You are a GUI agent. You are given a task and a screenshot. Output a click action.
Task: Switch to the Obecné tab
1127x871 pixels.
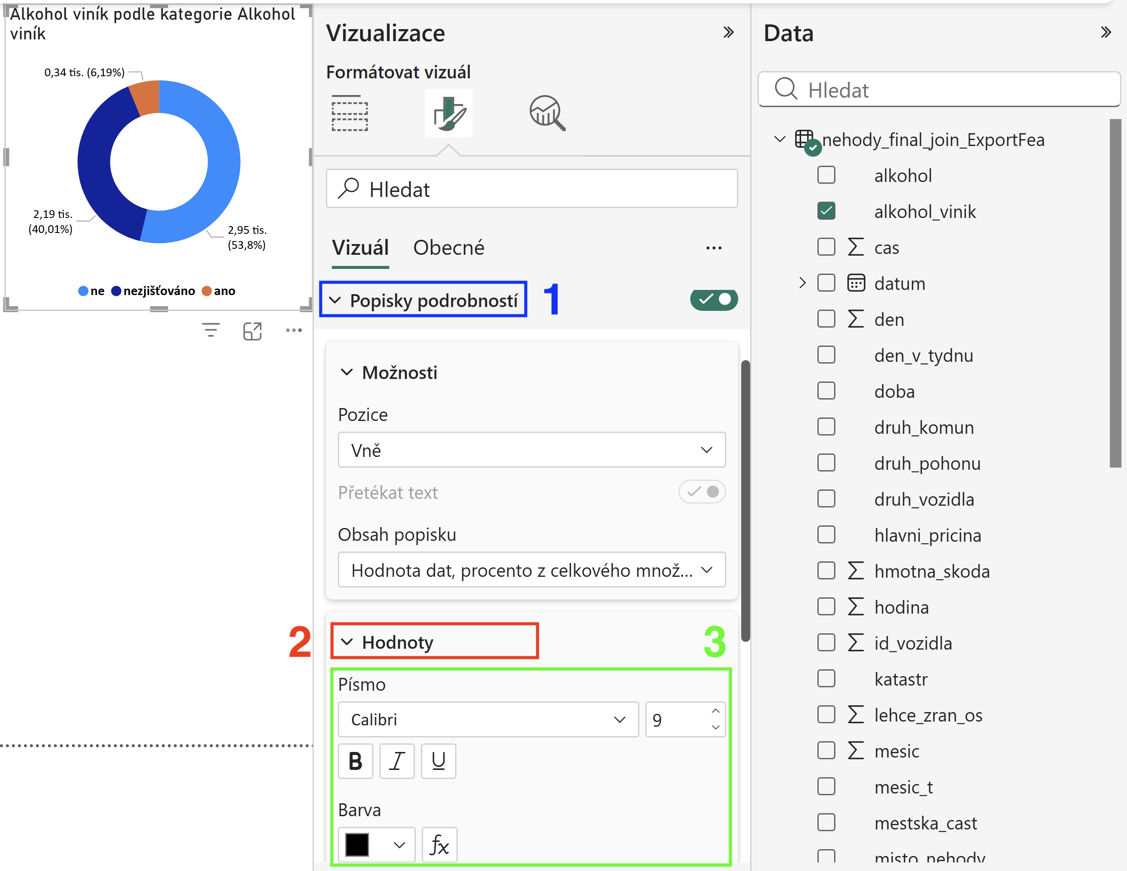pos(448,248)
